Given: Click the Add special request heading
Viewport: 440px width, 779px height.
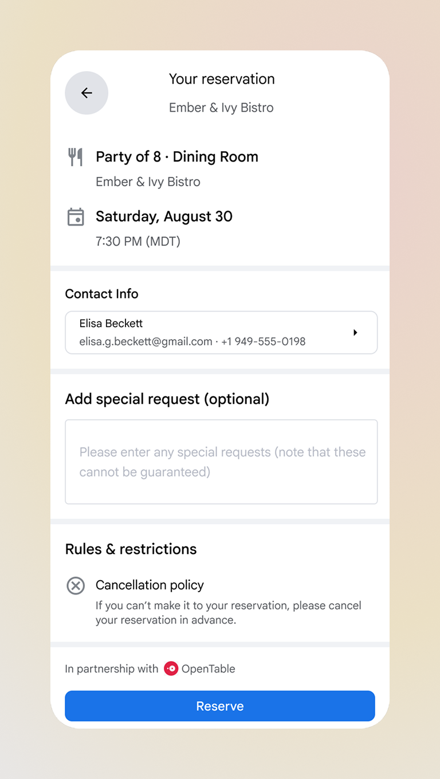Looking at the screenshot, I should tap(167, 399).
